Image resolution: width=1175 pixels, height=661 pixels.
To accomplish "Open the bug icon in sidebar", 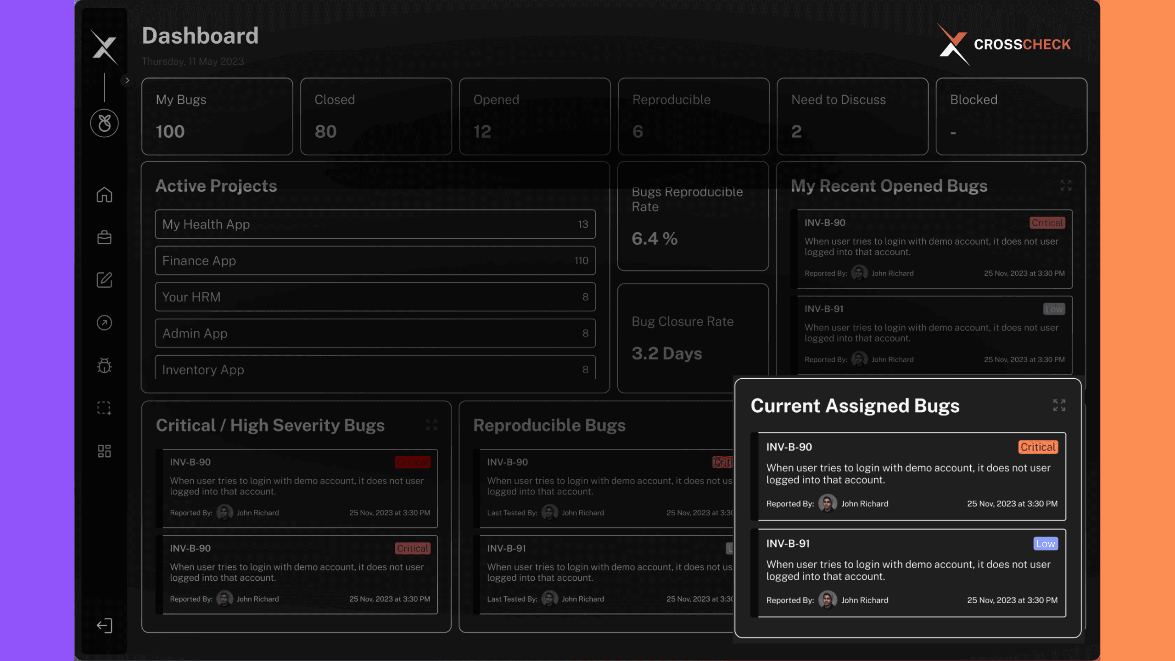I will click(104, 365).
